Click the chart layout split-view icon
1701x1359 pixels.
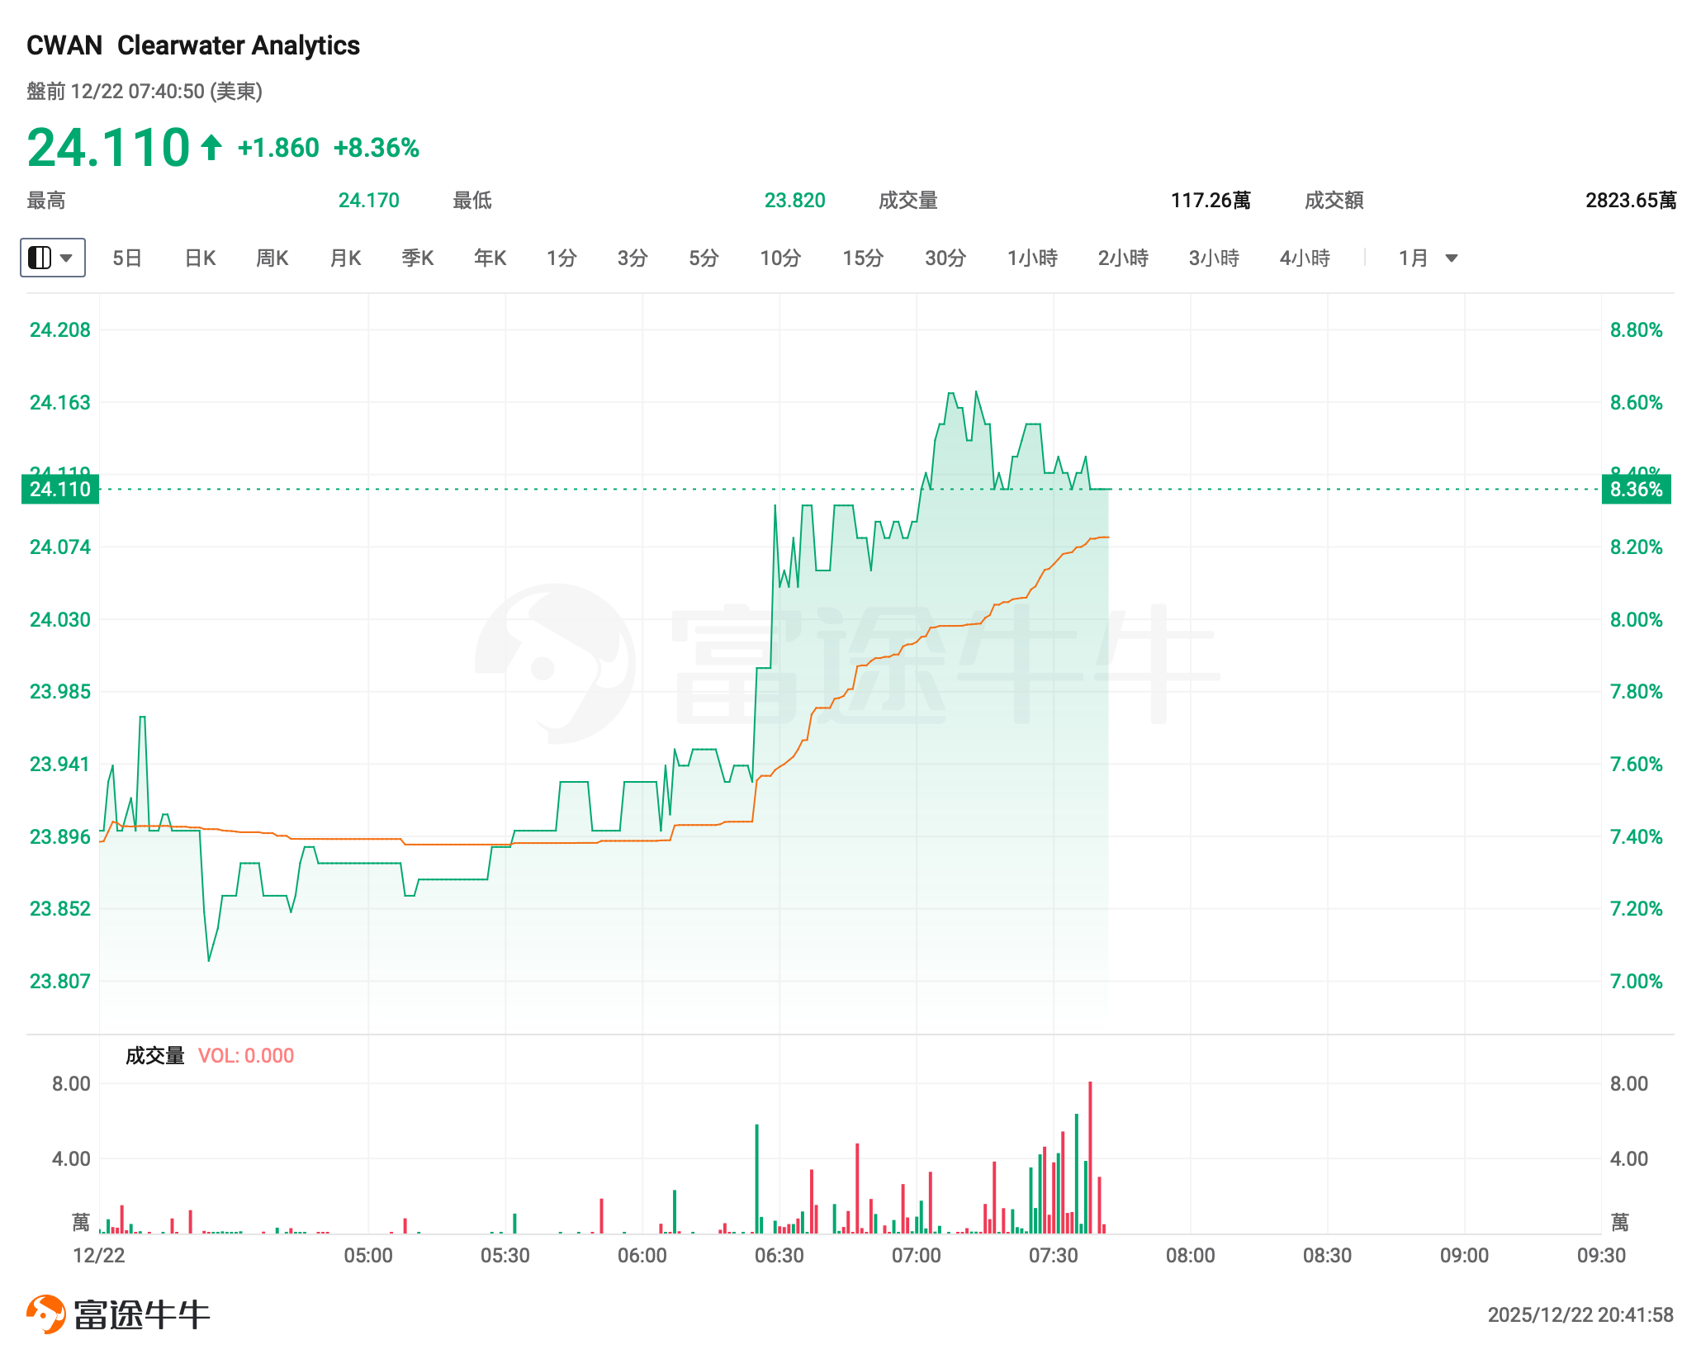pyautogui.click(x=40, y=258)
